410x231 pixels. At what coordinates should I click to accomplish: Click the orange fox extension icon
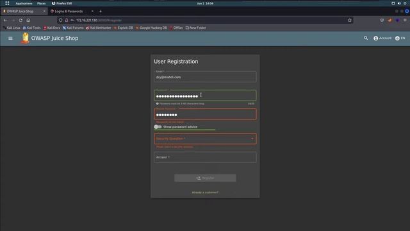(x=390, y=20)
